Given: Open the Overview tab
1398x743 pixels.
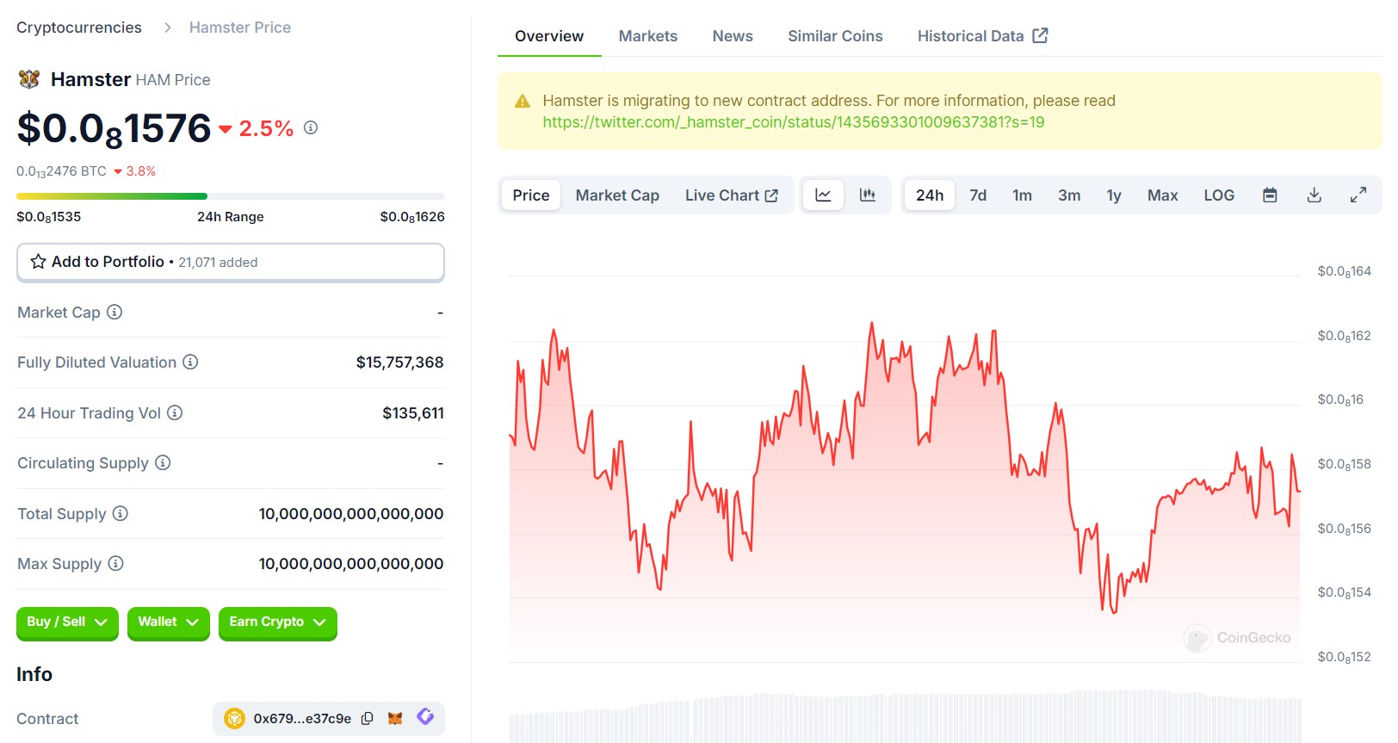Looking at the screenshot, I should (x=549, y=36).
